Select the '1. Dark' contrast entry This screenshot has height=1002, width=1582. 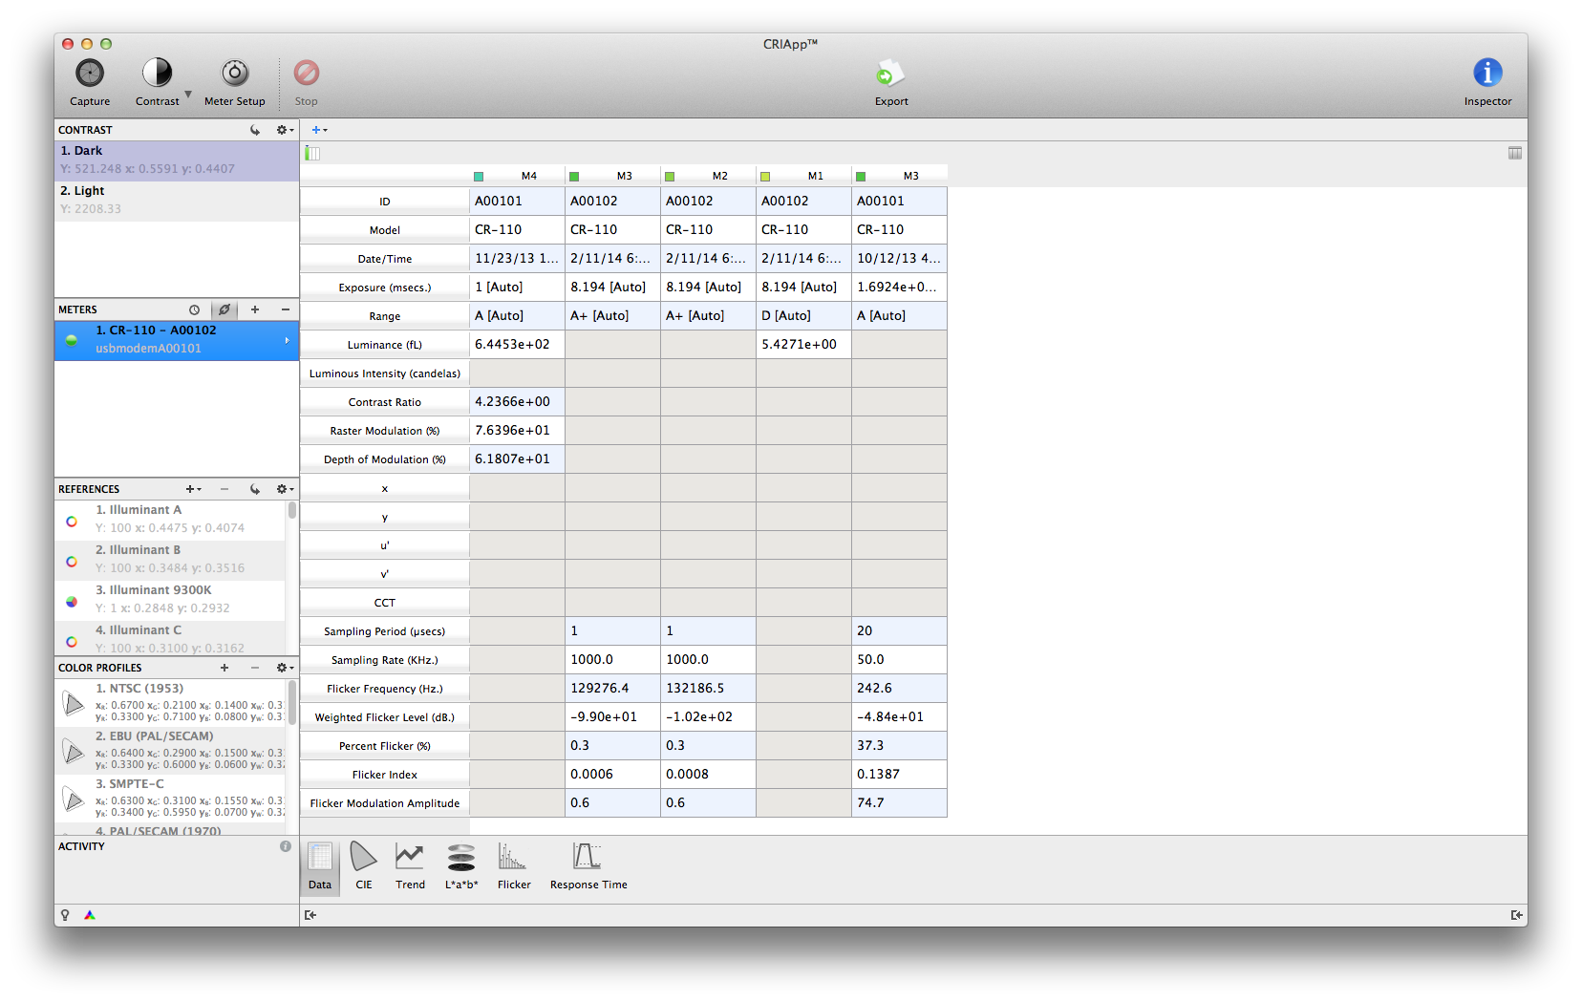point(177,160)
